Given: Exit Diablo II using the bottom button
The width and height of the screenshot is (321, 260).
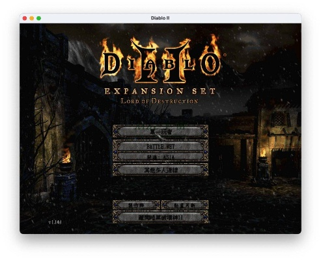Looking at the screenshot, I should [x=160, y=217].
